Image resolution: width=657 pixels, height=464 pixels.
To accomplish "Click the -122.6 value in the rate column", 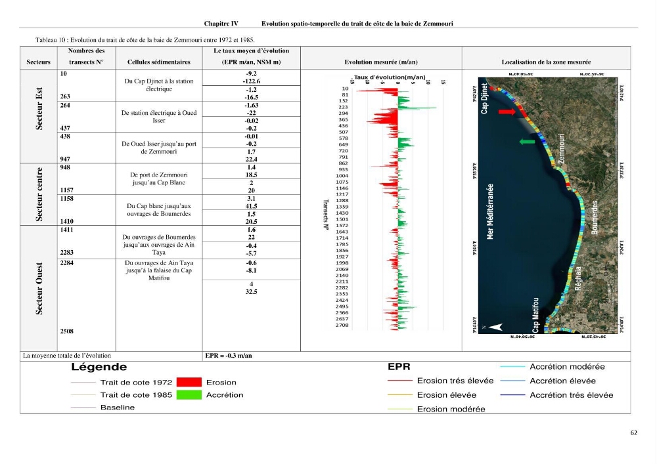I will [252, 81].
